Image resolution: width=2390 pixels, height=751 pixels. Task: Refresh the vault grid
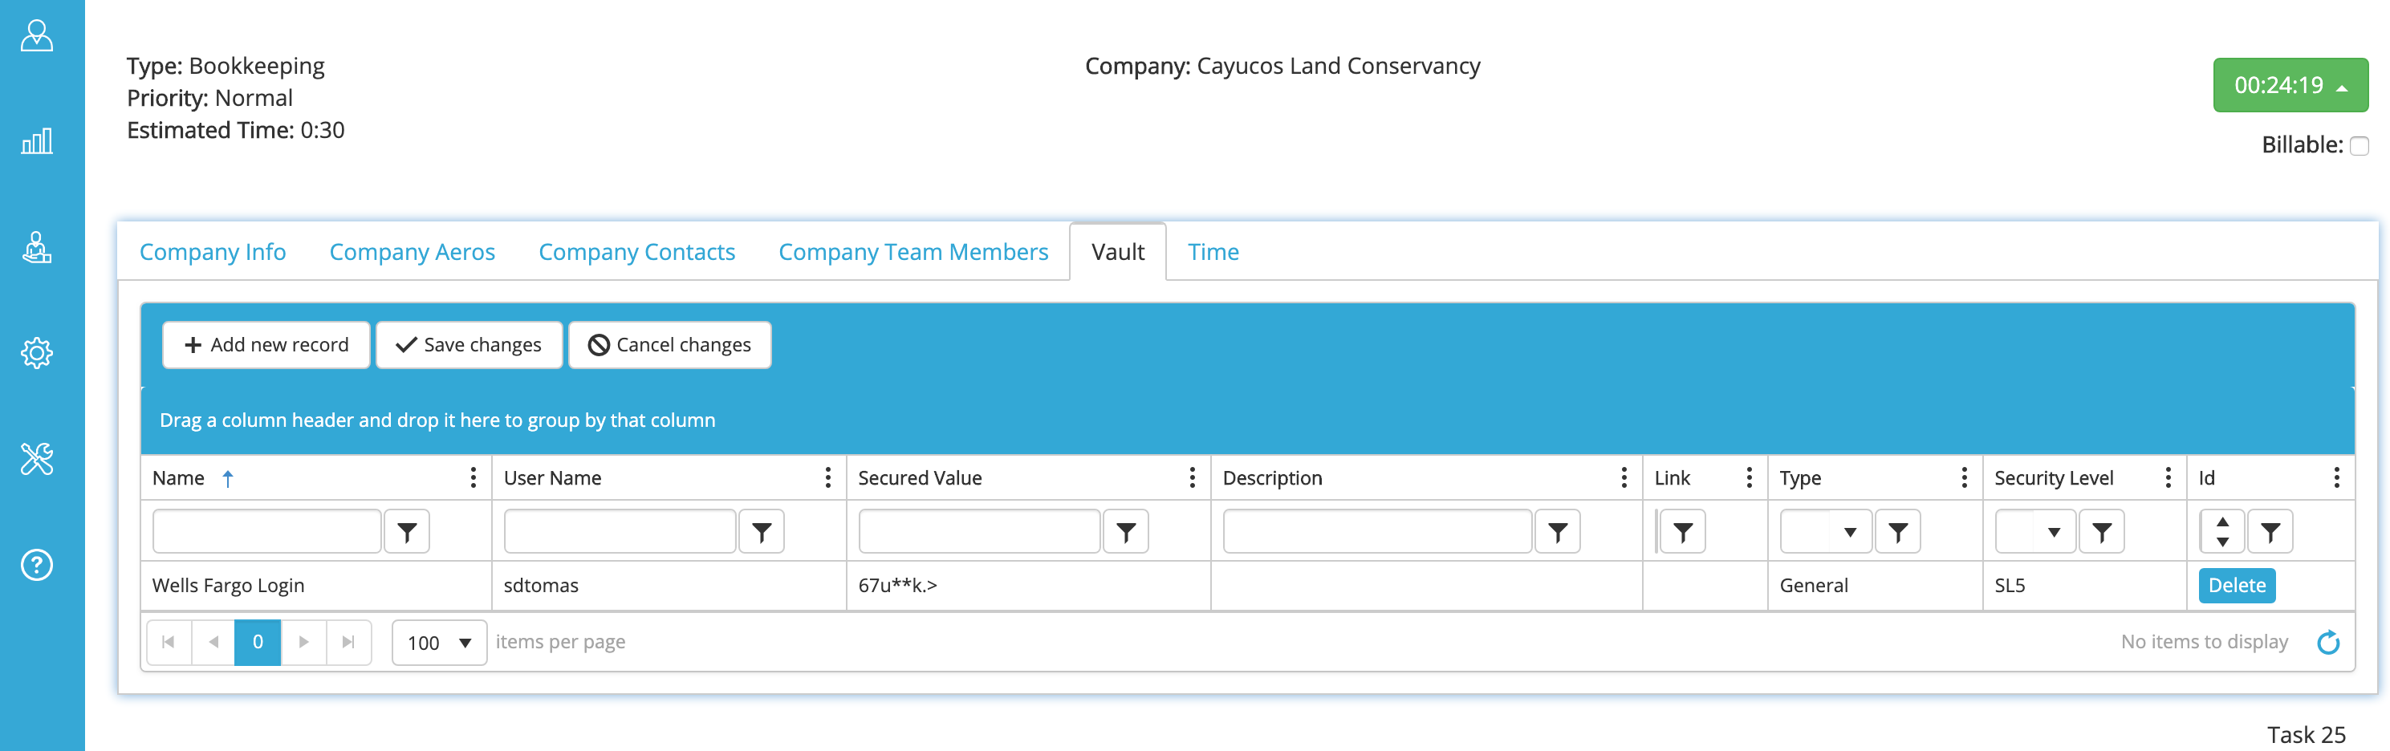pyautogui.click(x=2329, y=642)
